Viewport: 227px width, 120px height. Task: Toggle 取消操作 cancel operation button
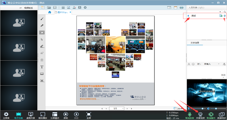point(211,116)
